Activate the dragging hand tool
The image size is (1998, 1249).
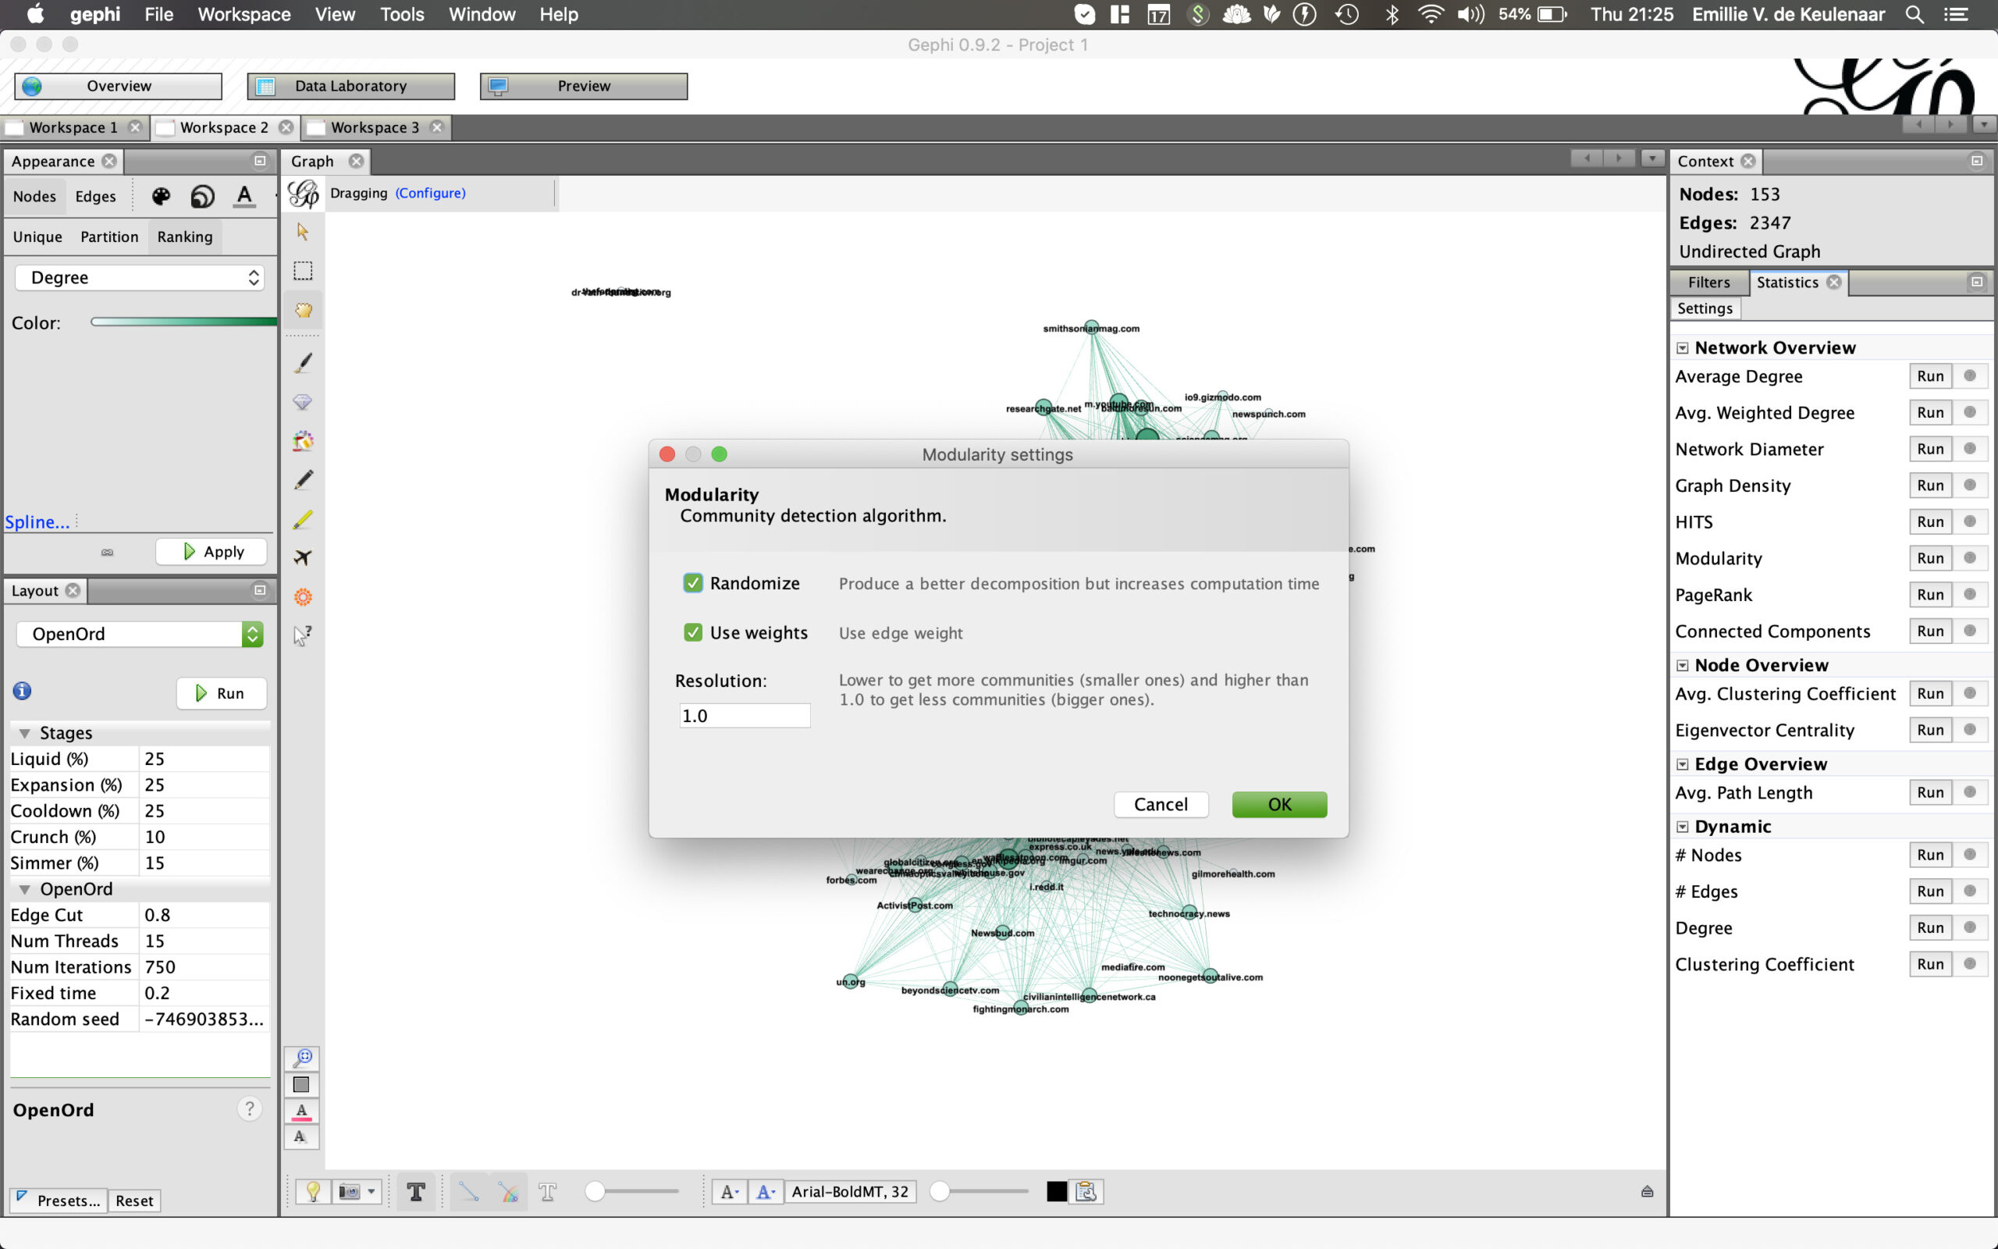click(x=303, y=311)
